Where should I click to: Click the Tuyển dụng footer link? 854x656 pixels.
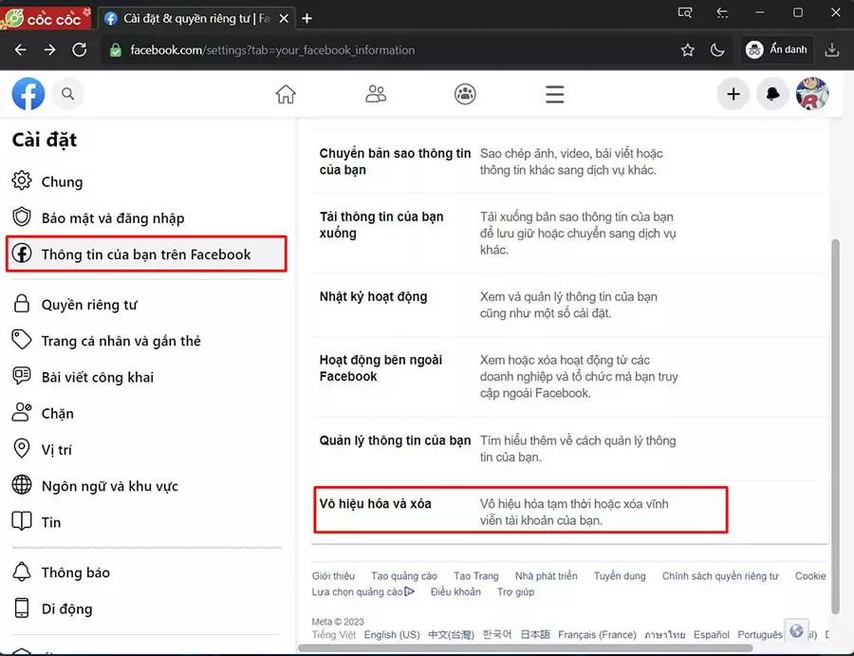coord(620,576)
